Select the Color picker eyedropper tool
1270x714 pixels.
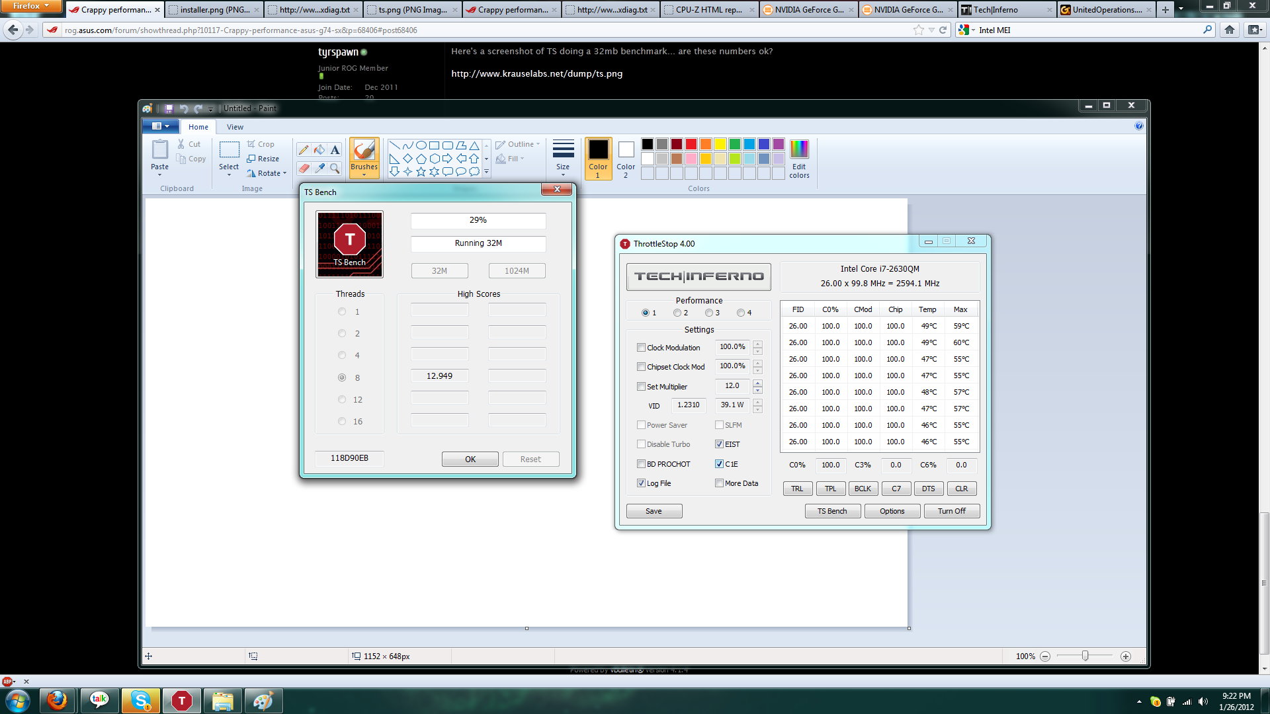point(319,169)
